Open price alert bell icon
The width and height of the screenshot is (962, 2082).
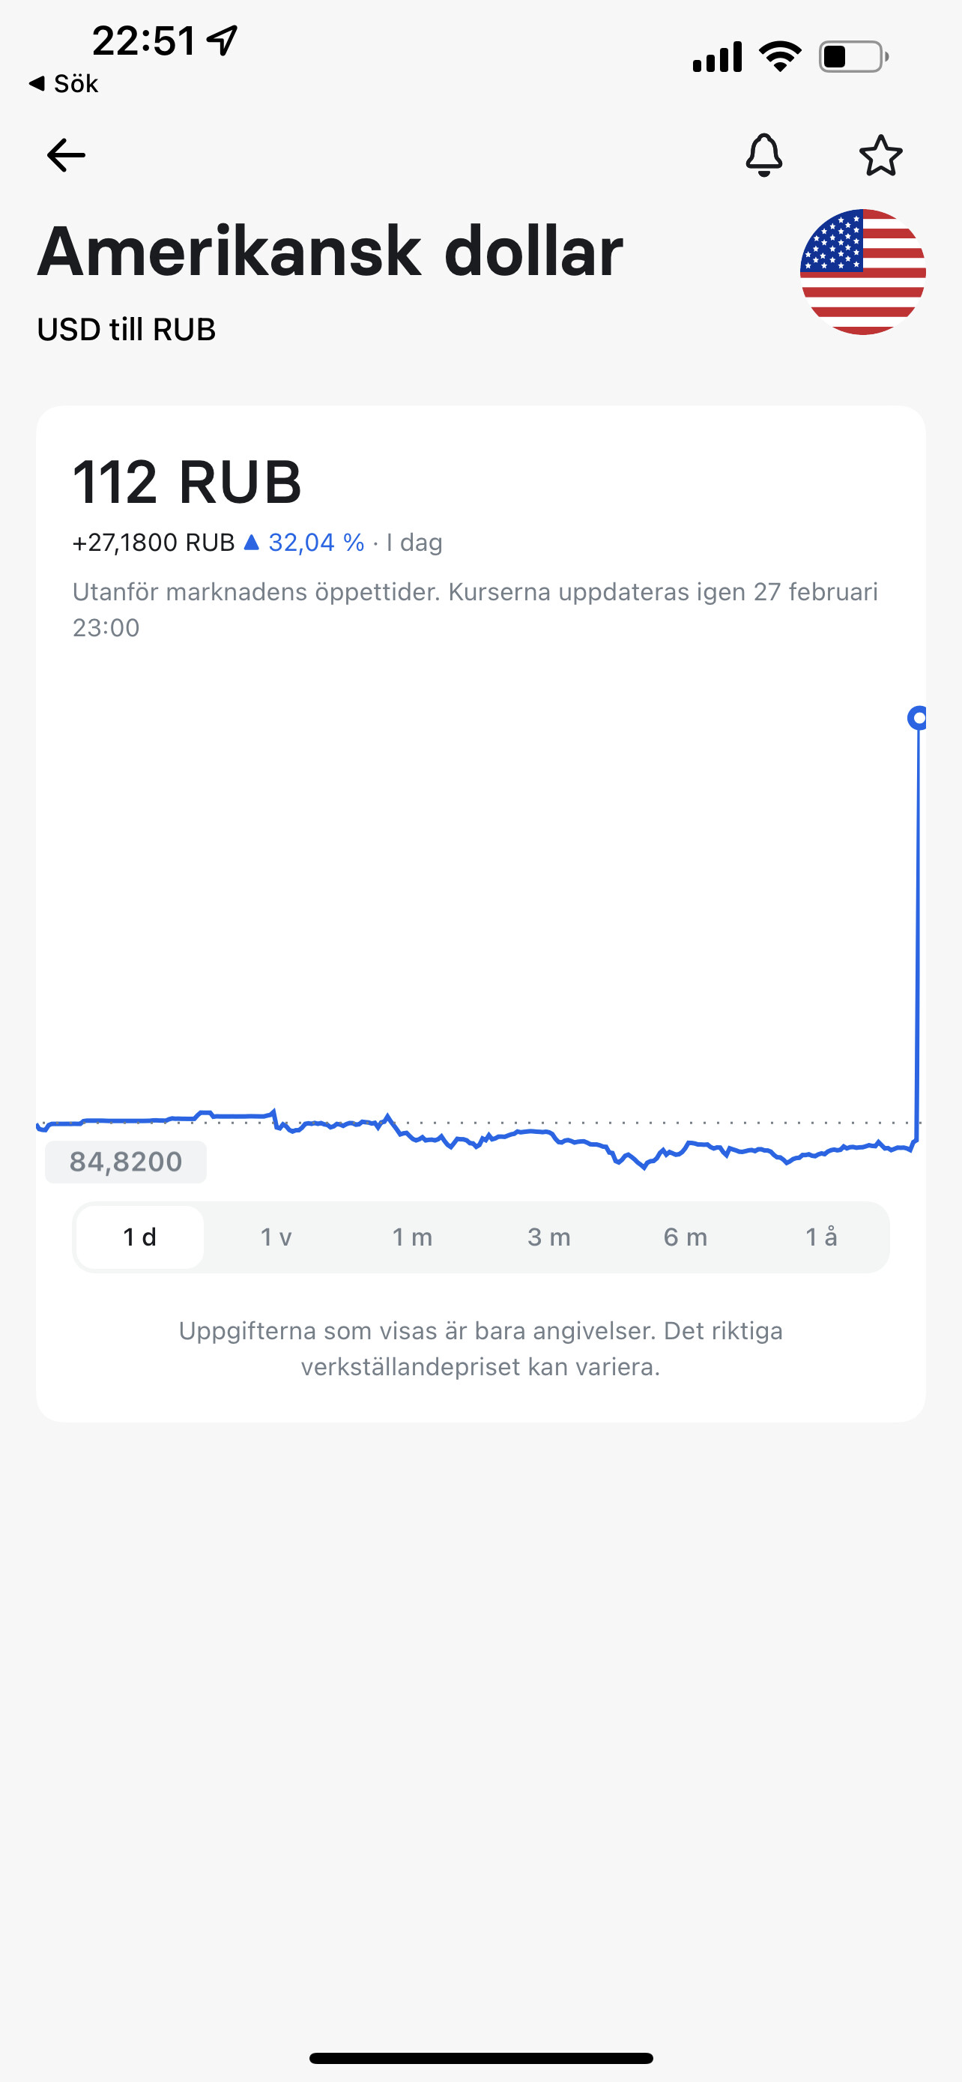(x=763, y=155)
